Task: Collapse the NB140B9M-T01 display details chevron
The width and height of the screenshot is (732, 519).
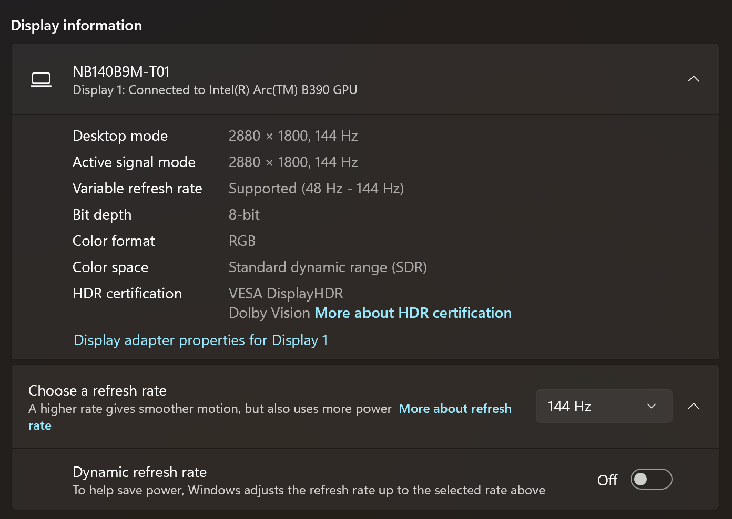Action: (694, 79)
